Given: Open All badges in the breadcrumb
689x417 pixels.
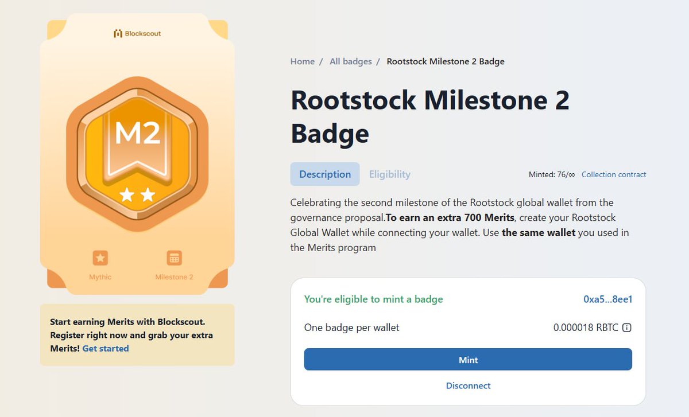Looking at the screenshot, I should tap(351, 61).
